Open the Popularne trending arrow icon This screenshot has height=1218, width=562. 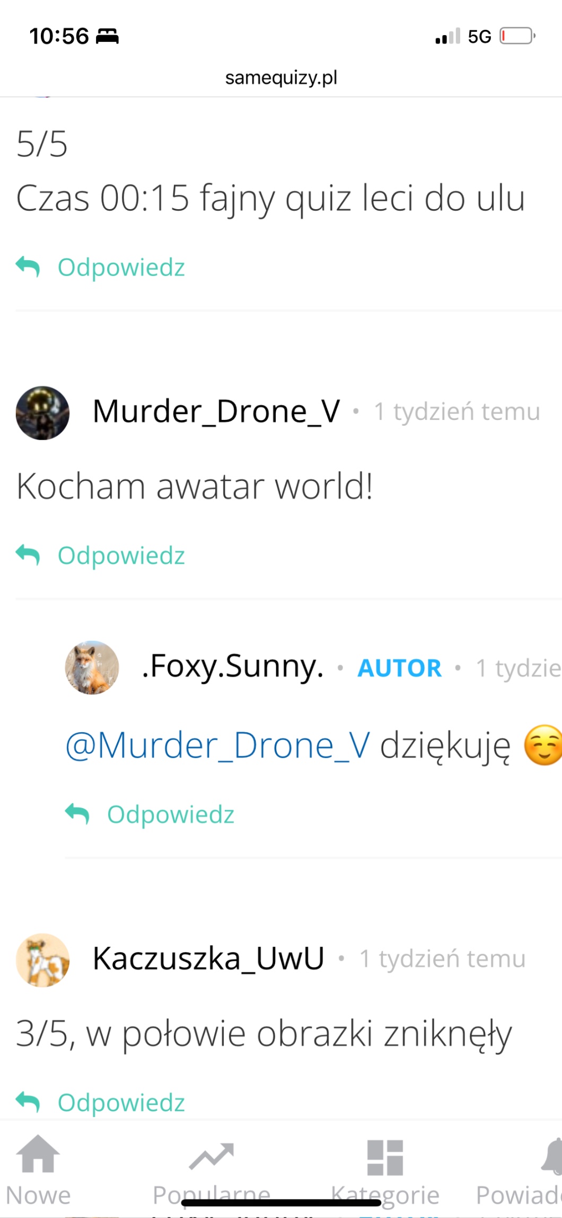click(211, 1156)
